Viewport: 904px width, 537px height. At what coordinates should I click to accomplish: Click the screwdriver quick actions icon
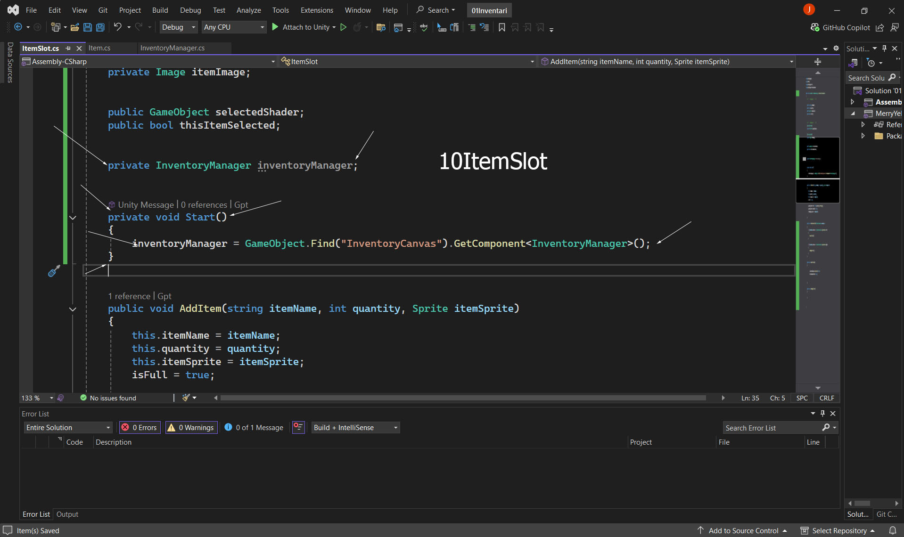click(x=54, y=271)
